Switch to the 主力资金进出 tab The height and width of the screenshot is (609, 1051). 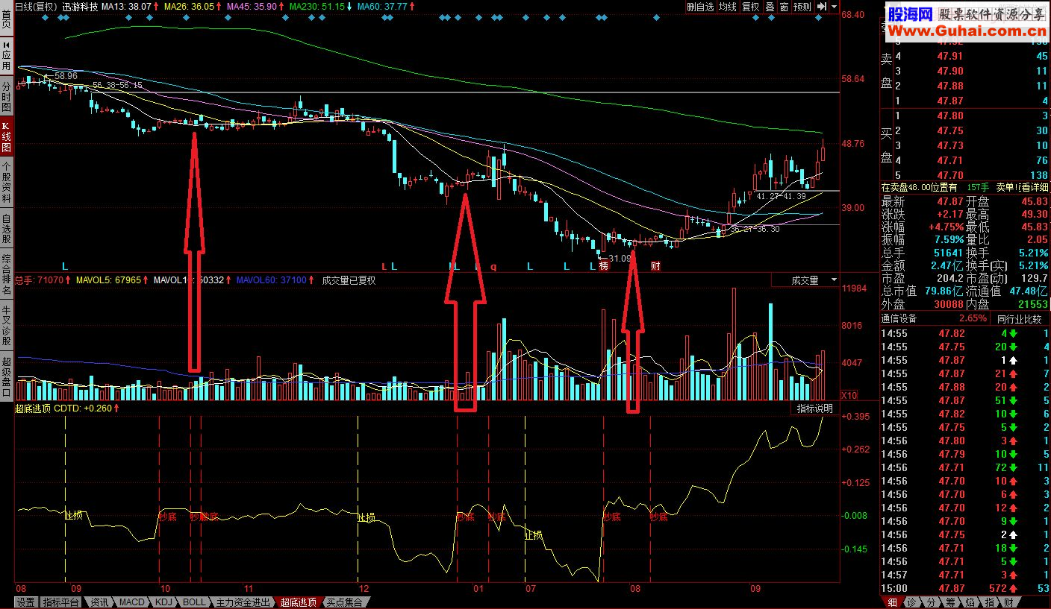(x=242, y=602)
